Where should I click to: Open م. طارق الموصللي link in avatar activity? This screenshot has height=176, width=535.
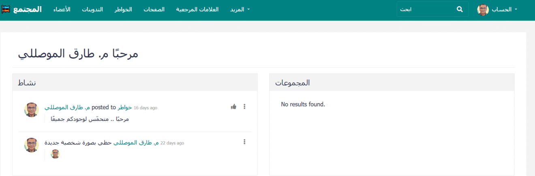click(x=136, y=143)
